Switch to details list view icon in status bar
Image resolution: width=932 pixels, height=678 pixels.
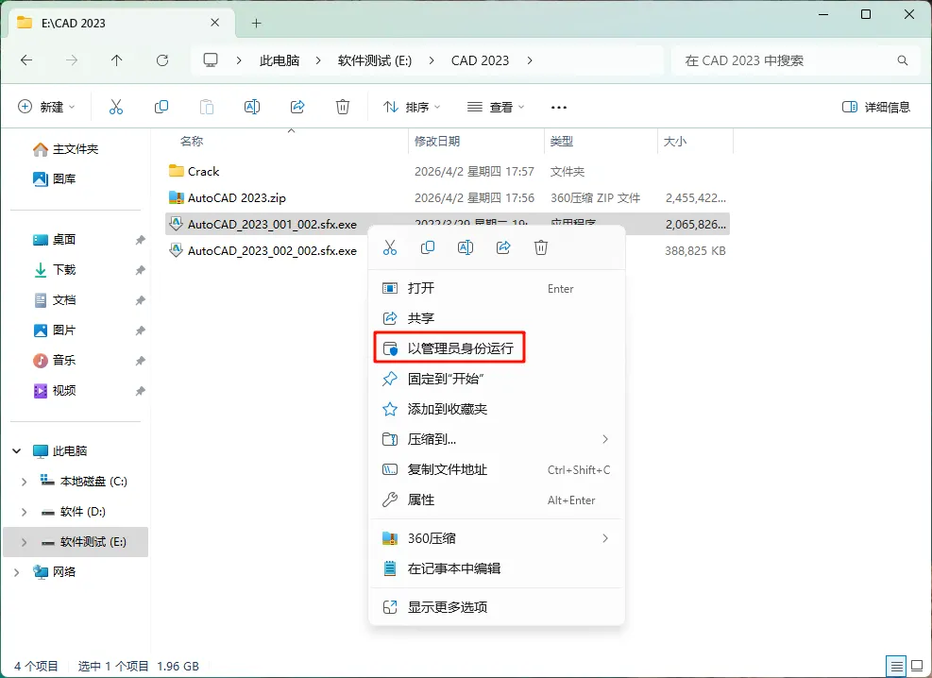tap(896, 666)
